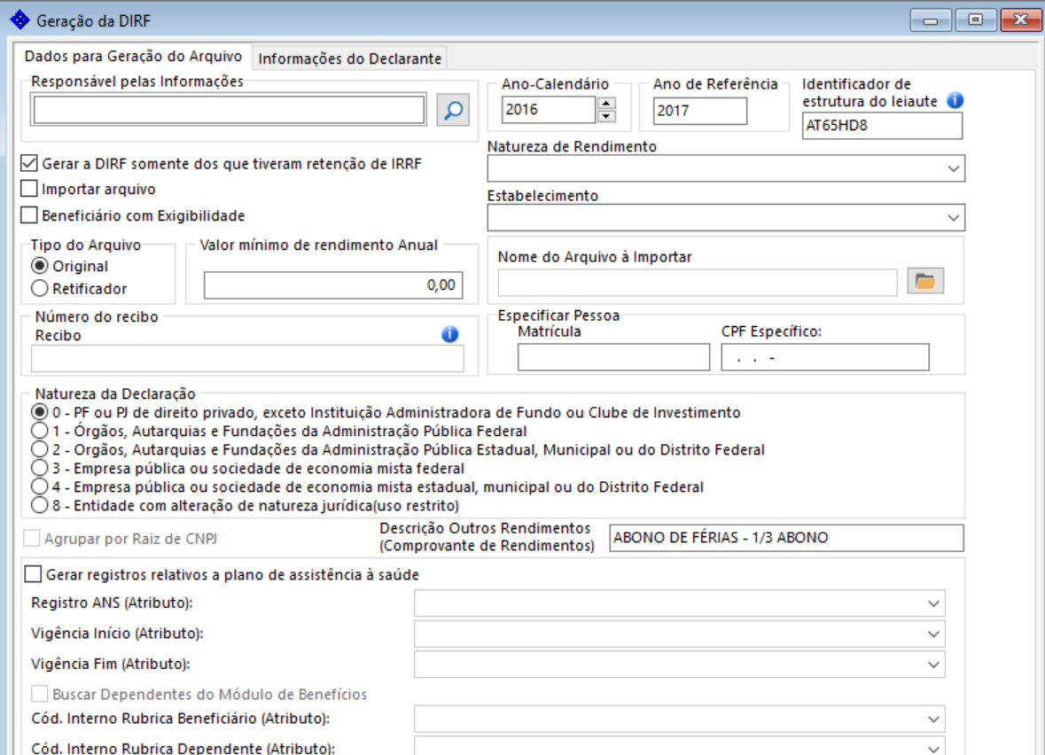Choose option 8 - Entidade com alteração de natureza jurídica
Image resolution: width=1045 pixels, height=755 pixels.
pyautogui.click(x=40, y=505)
